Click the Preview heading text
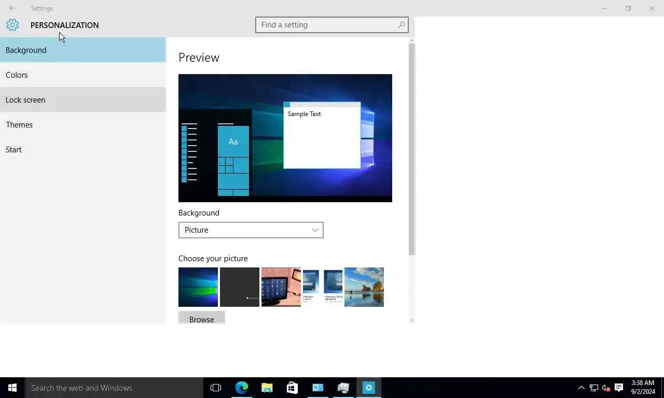The height and width of the screenshot is (398, 664). pos(199,58)
